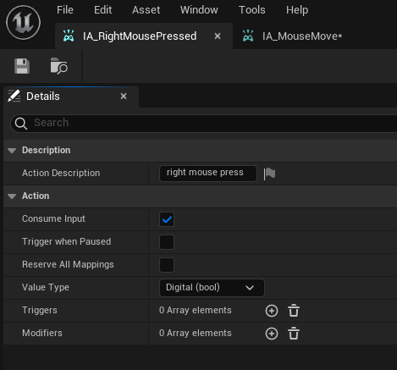Viewport: 397px width, 370px height.
Task: Browse to asset in Content Browser icon
Action: [59, 66]
